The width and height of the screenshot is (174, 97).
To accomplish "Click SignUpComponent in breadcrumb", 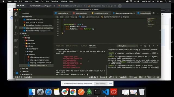I will tap(111, 17).
